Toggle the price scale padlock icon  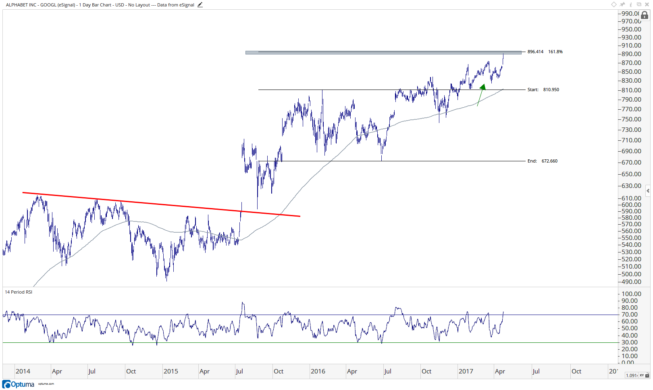pos(645,15)
